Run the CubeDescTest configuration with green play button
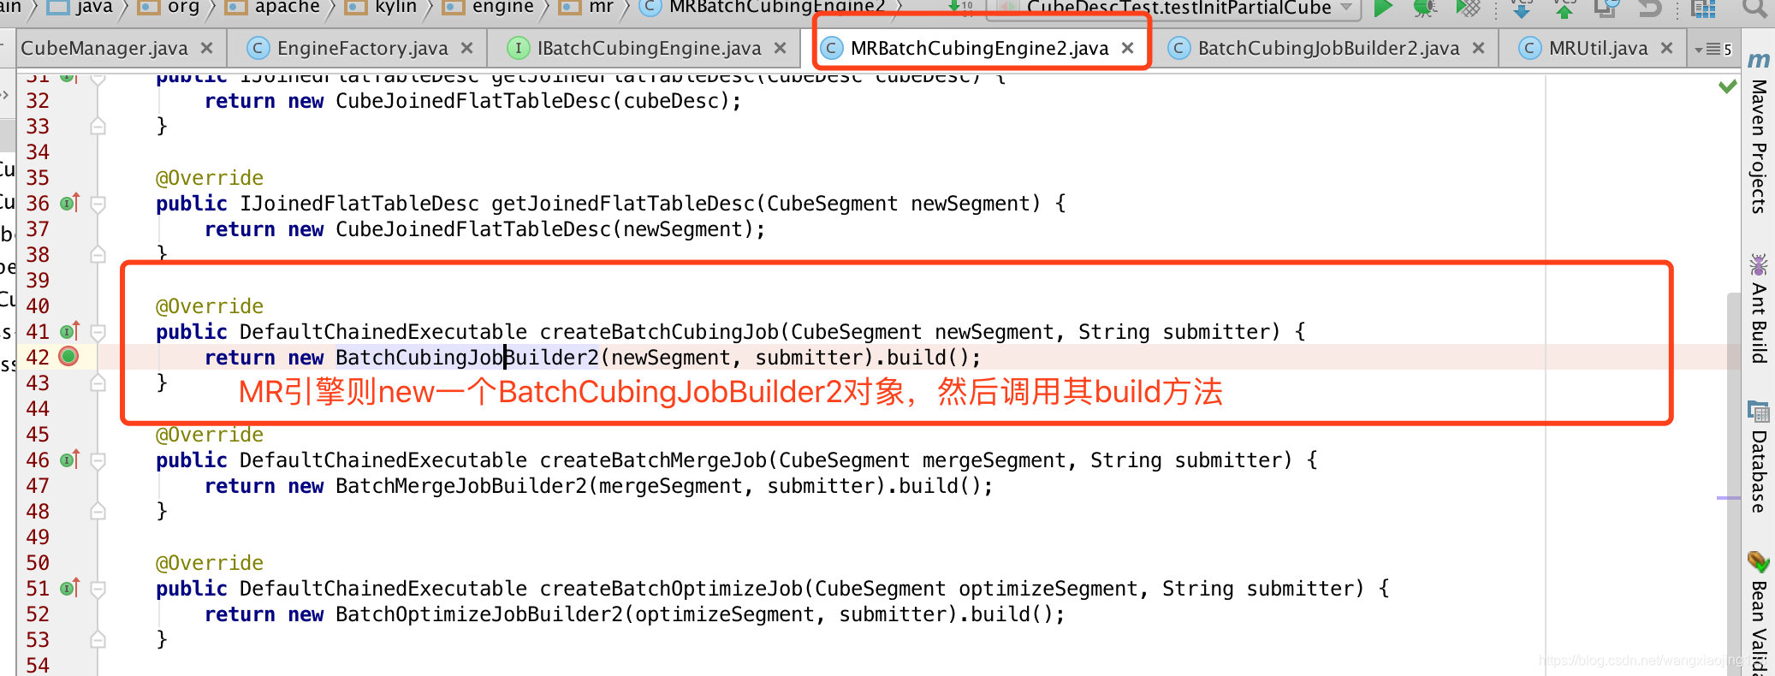1775x676 pixels. [x=1382, y=8]
